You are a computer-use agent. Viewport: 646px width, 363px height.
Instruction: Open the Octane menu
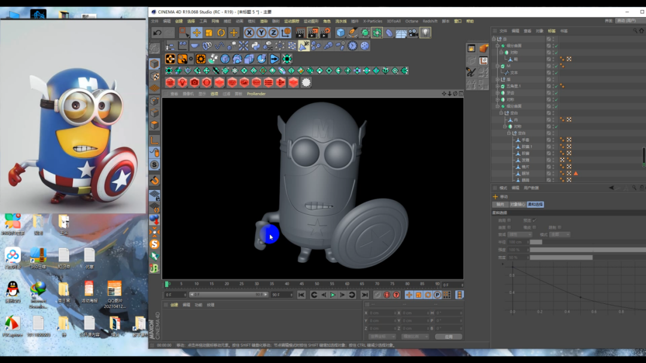coord(412,21)
